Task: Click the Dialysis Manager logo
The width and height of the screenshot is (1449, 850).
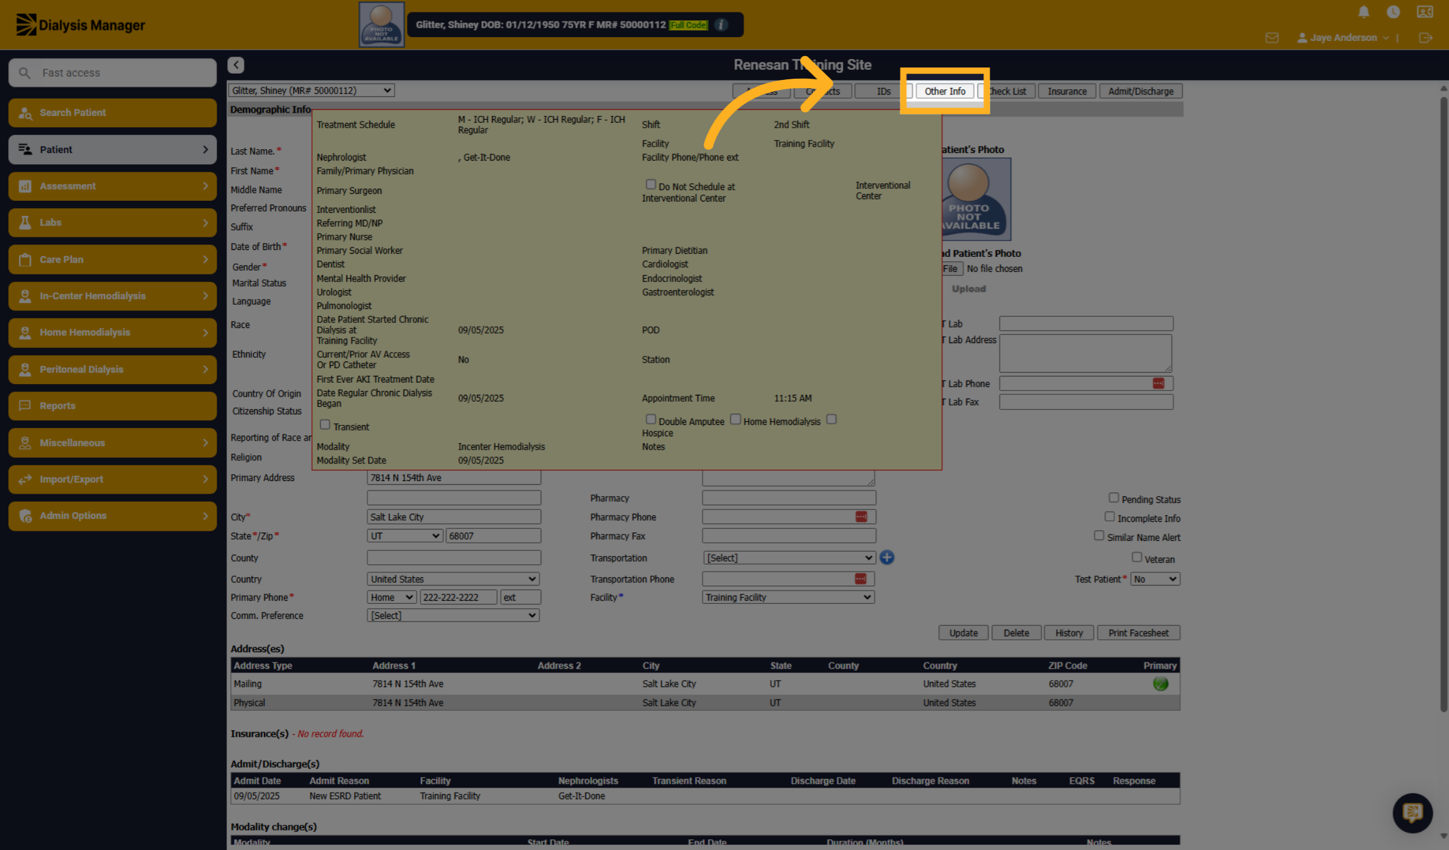Action: pos(81,25)
